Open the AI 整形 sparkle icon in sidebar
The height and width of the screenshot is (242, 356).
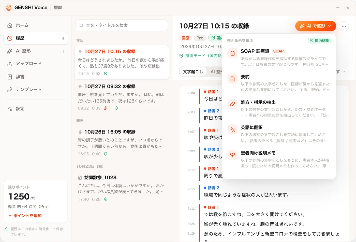click(10, 51)
